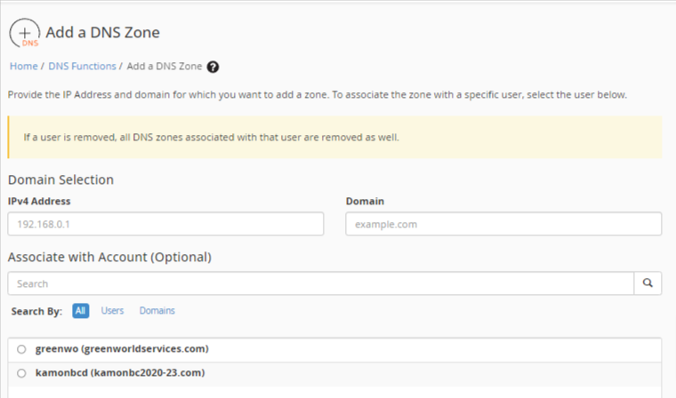Click the Domain example.com text field

point(503,224)
